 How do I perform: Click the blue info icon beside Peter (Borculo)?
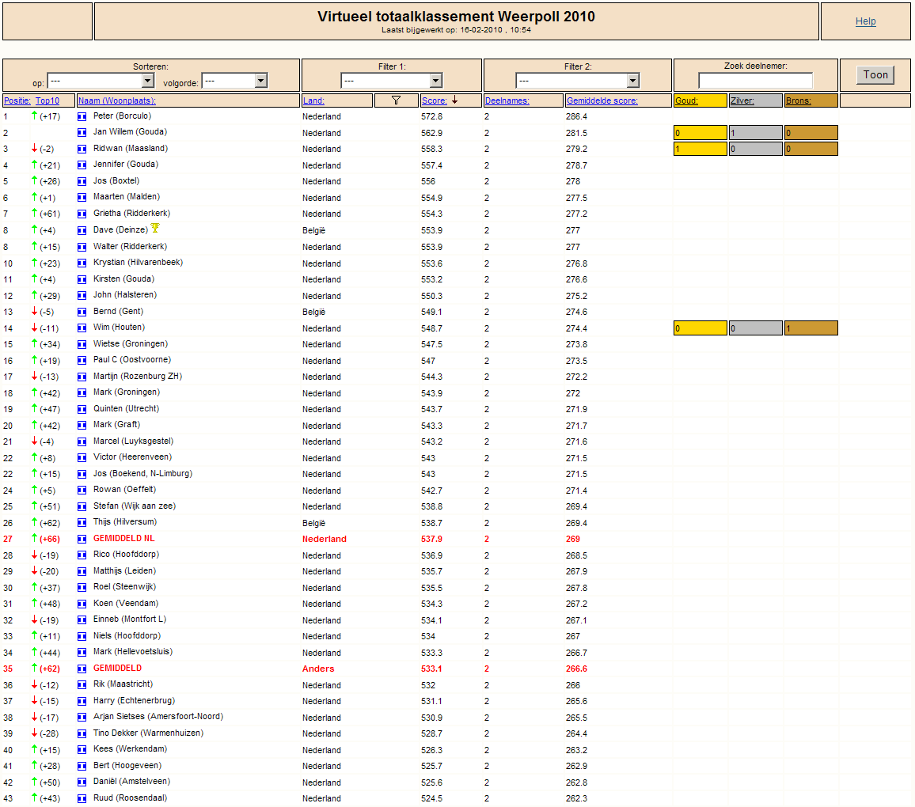pyautogui.click(x=82, y=116)
